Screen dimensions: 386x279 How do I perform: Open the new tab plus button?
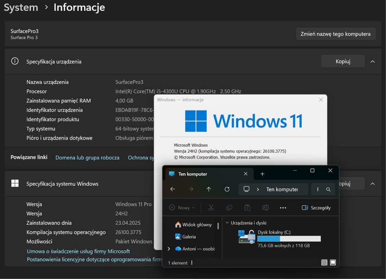pos(262,174)
